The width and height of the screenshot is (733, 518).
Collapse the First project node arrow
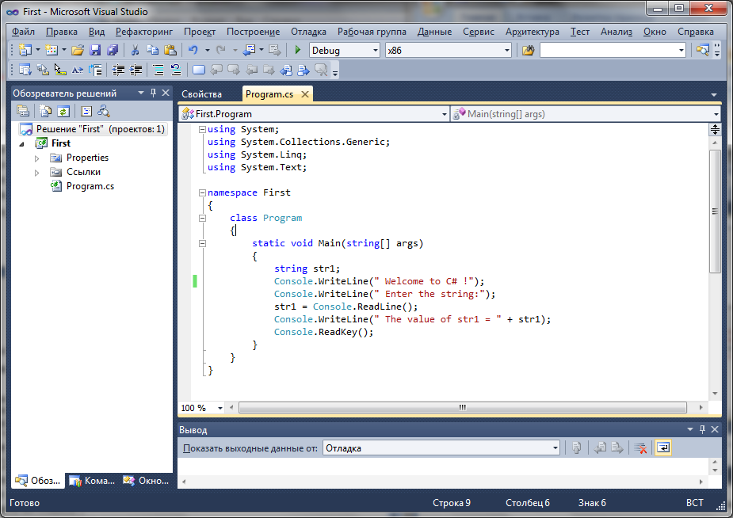pos(21,144)
